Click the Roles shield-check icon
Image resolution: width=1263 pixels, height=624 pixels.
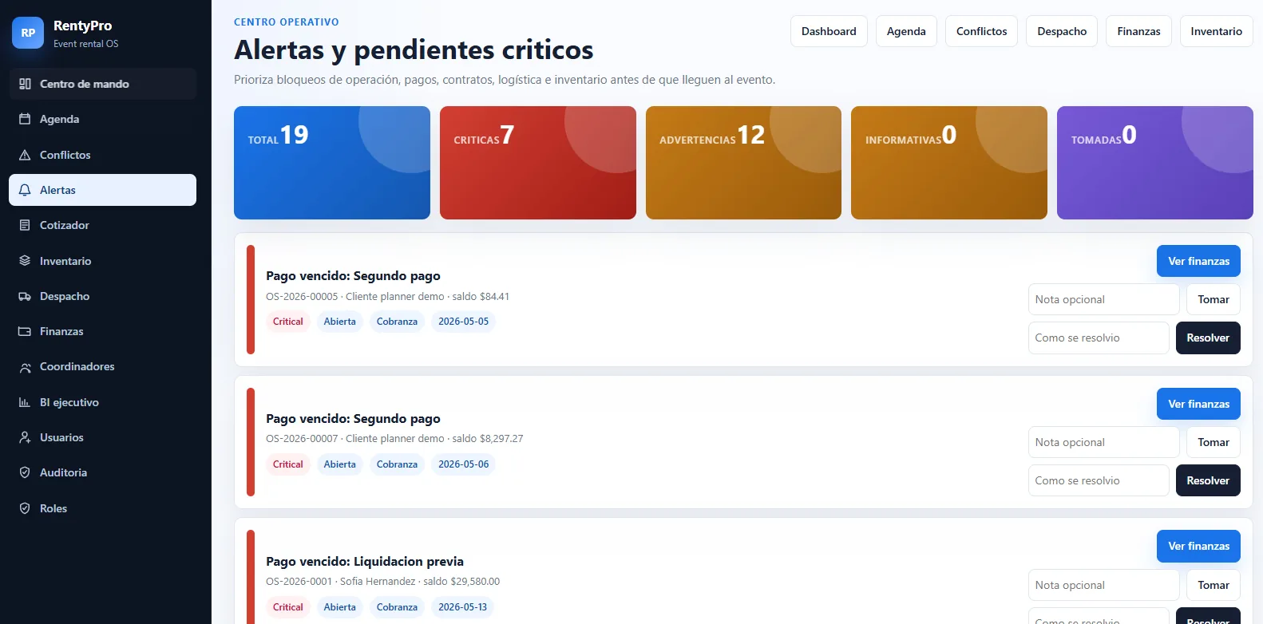(x=25, y=508)
